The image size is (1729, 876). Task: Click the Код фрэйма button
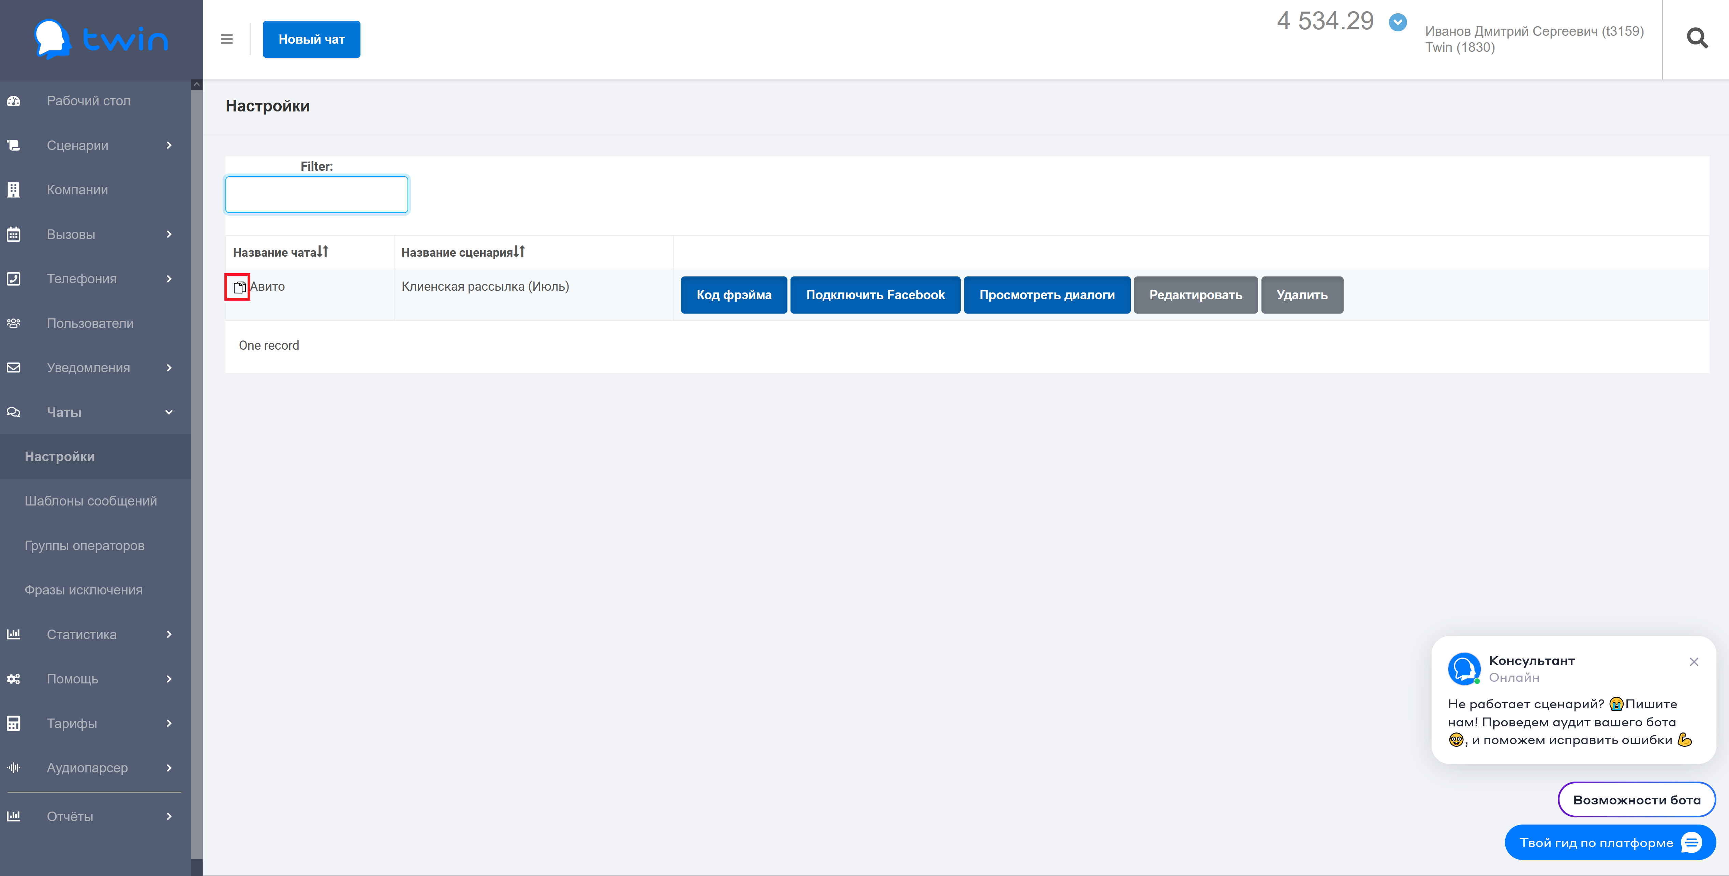(x=734, y=295)
